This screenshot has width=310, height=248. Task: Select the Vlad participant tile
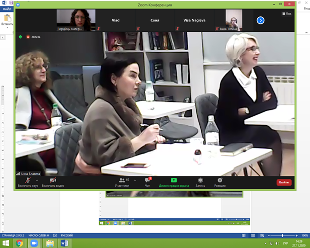click(115, 20)
